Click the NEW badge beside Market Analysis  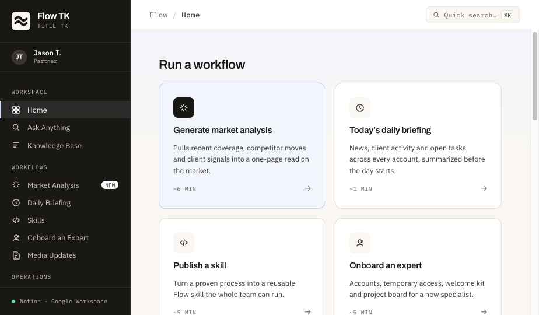tap(110, 185)
